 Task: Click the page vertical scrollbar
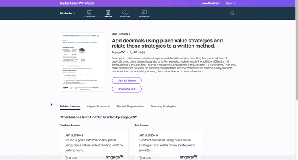click(x=297, y=50)
